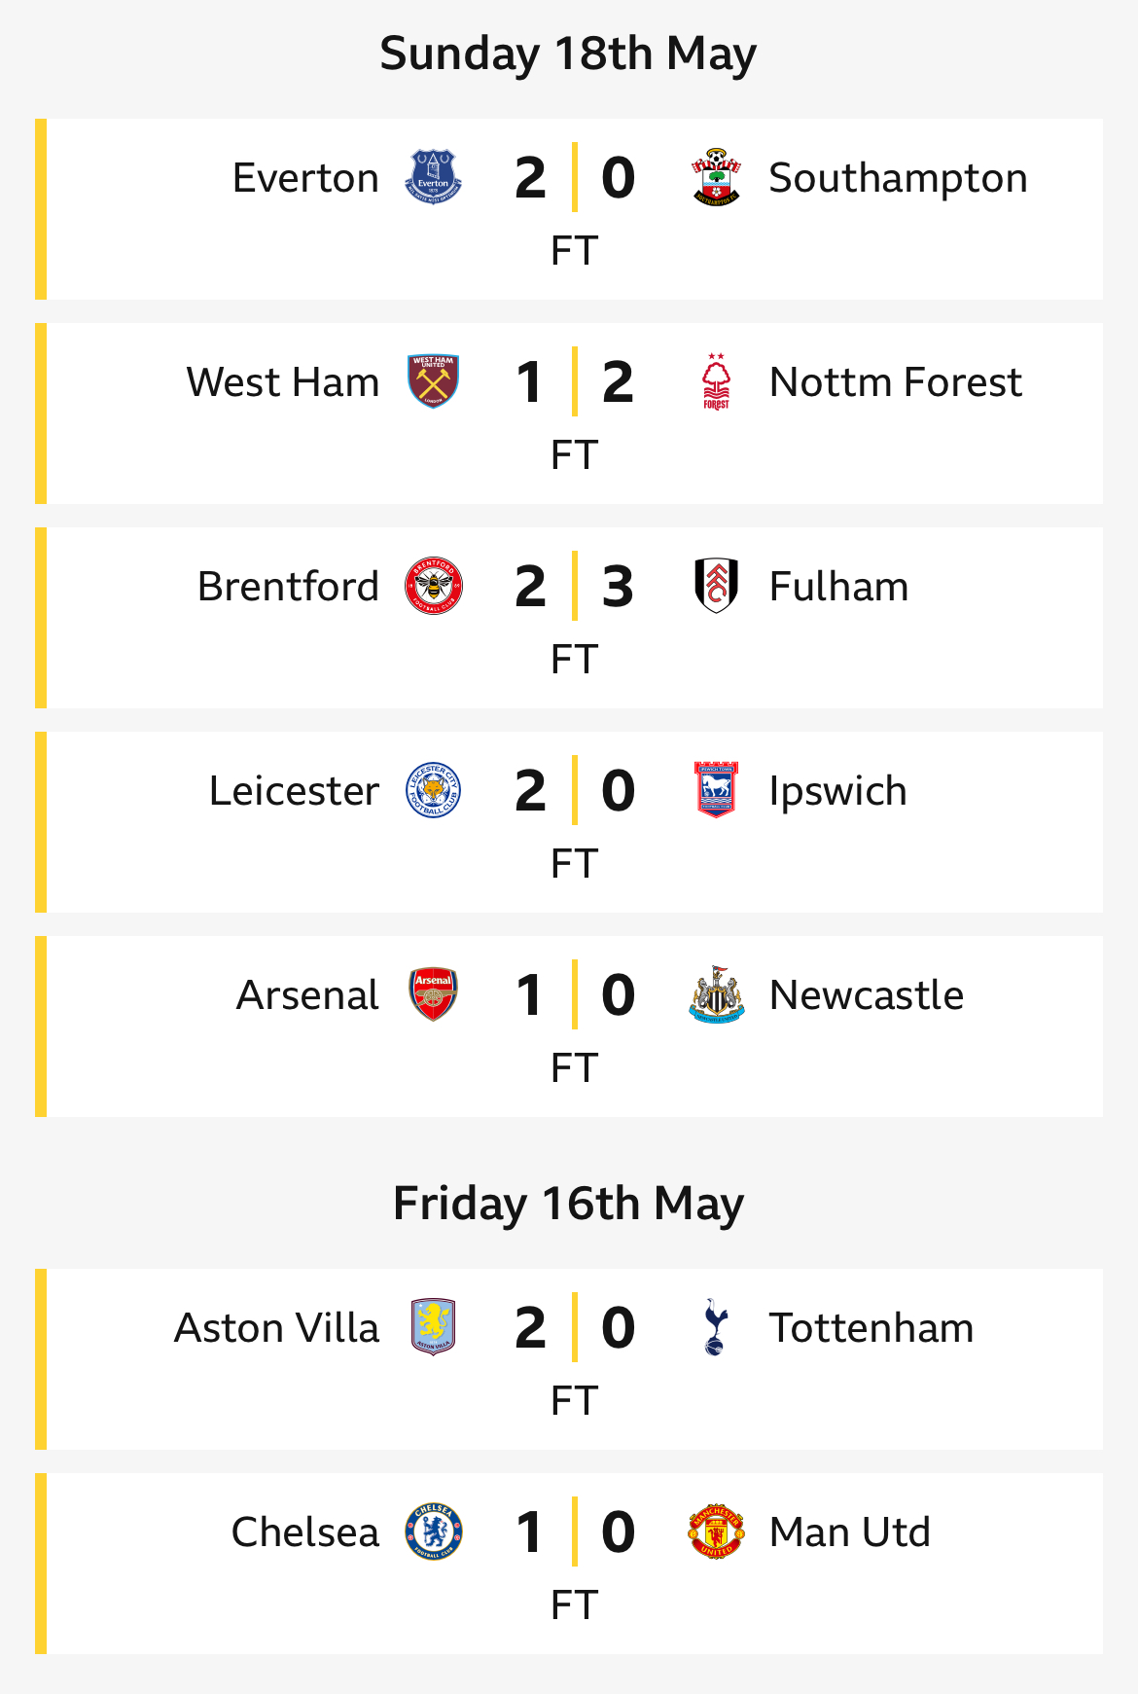
Task: Open the Nottm Forest team link
Action: 896,382
